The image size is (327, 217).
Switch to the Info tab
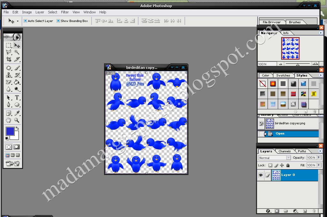point(286,33)
